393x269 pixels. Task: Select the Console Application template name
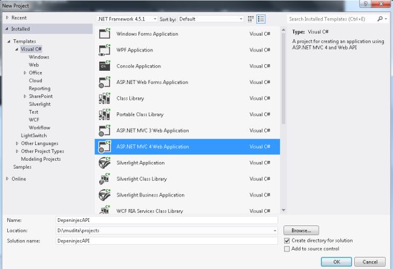click(x=138, y=66)
